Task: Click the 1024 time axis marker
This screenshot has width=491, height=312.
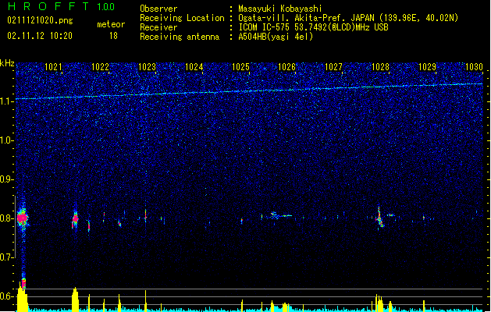Action: pos(194,66)
